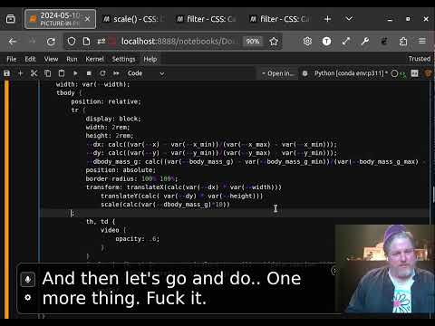The image size is (435, 326).
Task: Click the 'th, td {' selector line
Action: click(x=101, y=222)
